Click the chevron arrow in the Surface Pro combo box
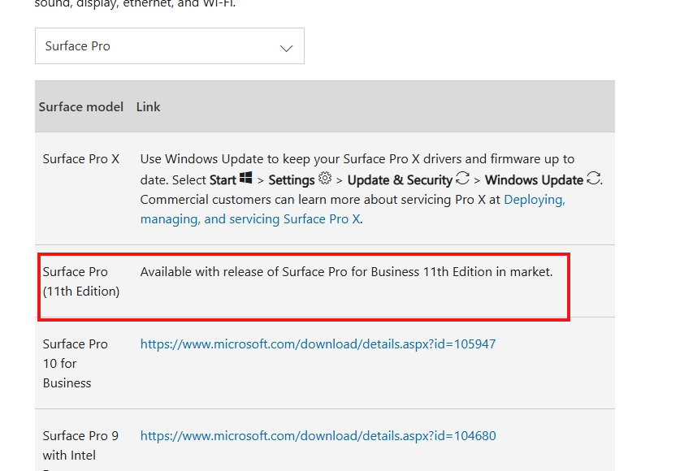The height and width of the screenshot is (471, 680). [286, 48]
